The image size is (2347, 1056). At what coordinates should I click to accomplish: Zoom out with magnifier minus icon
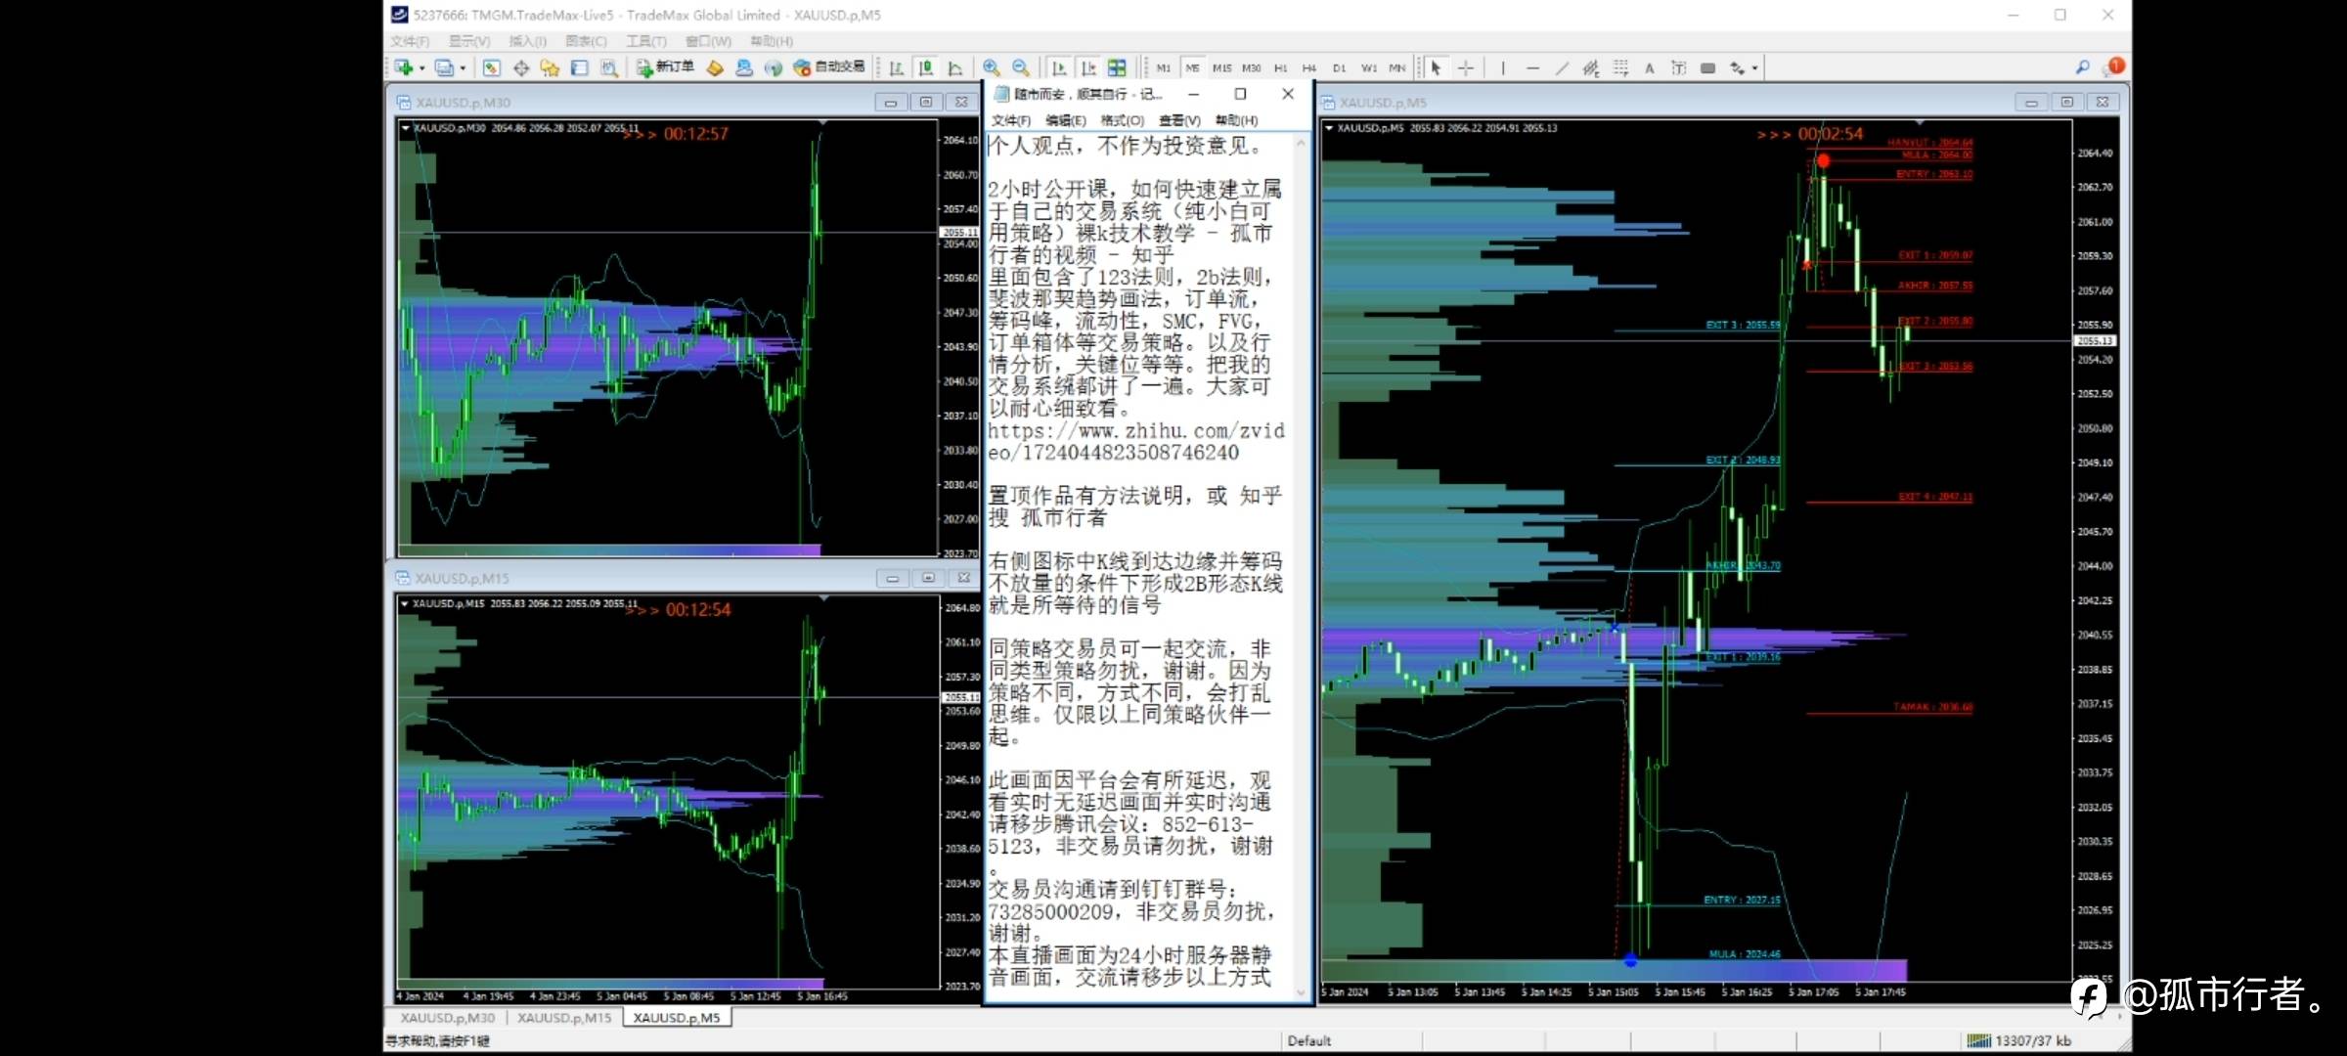1020,67
